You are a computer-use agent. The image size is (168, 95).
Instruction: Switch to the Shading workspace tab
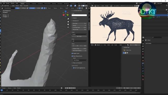[x=54, y=3]
